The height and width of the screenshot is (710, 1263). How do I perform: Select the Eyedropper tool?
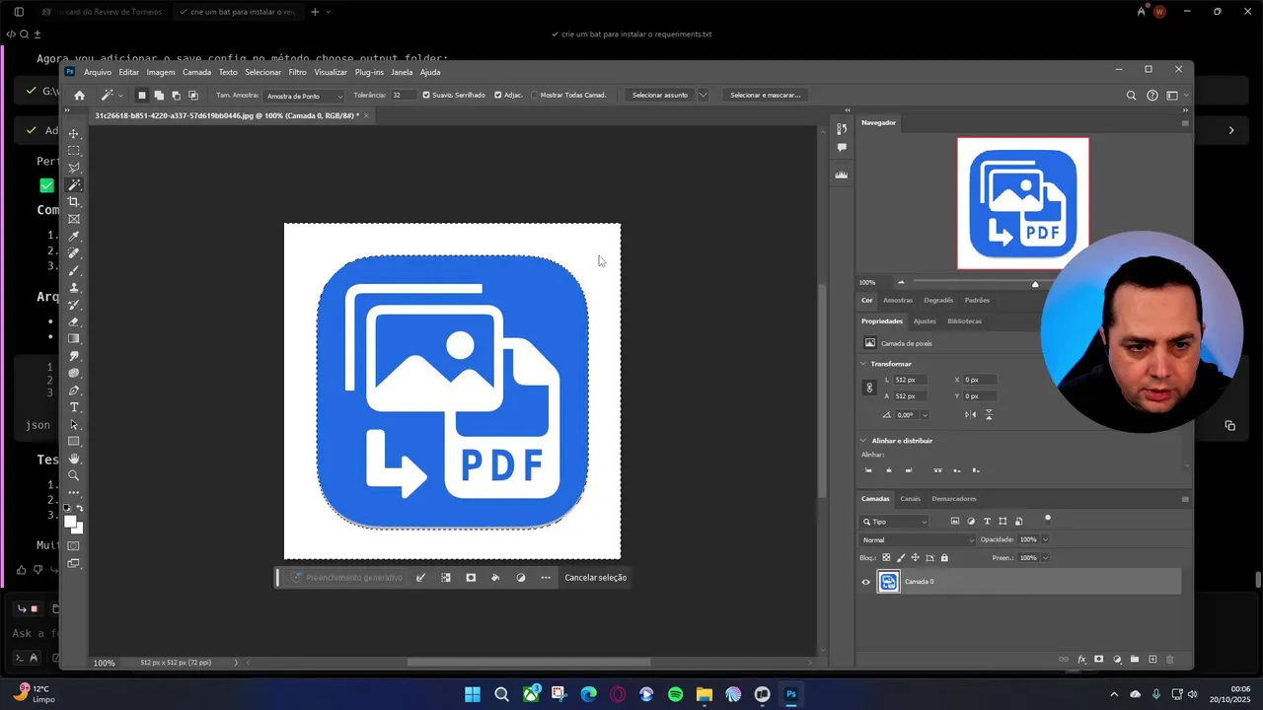pyautogui.click(x=74, y=236)
